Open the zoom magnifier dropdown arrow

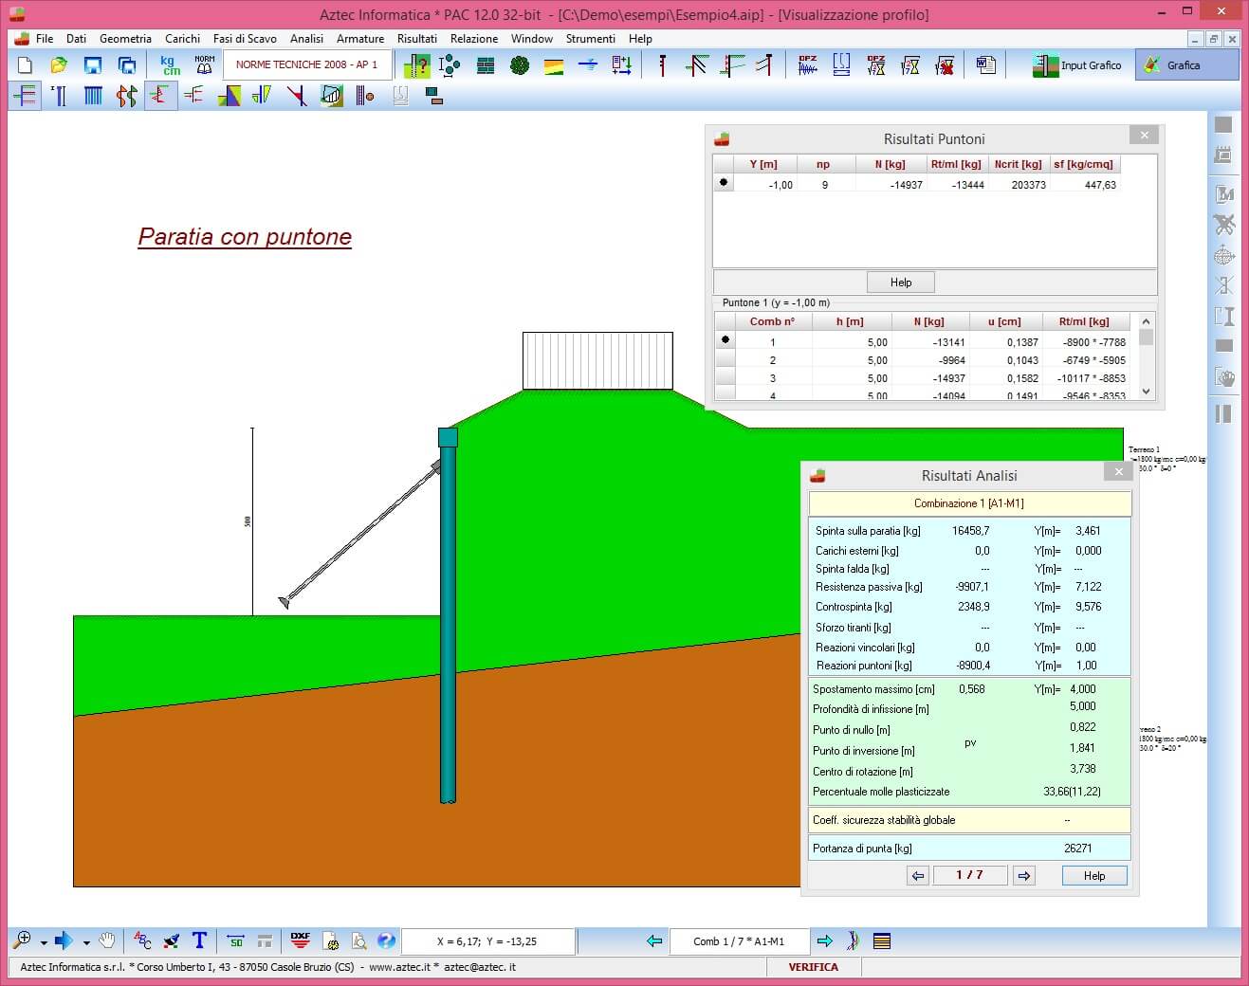[x=44, y=942]
